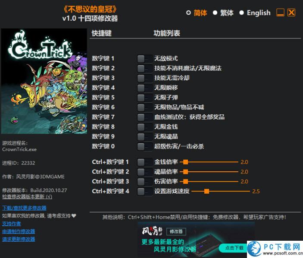The width and height of the screenshot is (303, 258).
Task: Enable the 无敌模式 toggle
Action: 144,58
